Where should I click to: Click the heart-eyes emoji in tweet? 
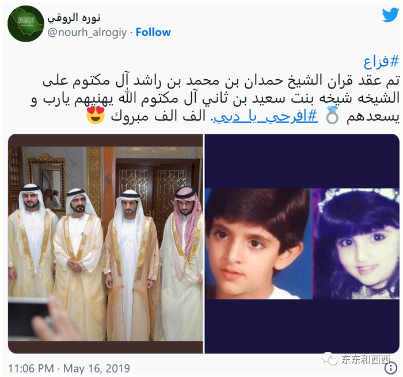[x=96, y=115]
